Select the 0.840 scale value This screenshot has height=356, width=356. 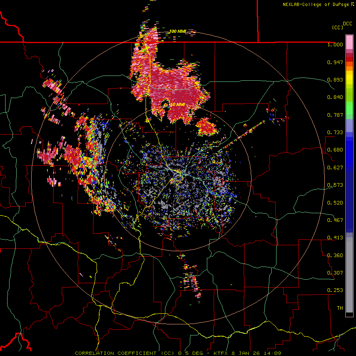[x=335, y=97]
